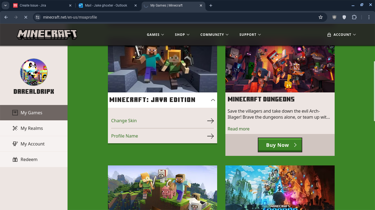
Task: Collapse the Minecraft: Java Edition section
Action: (x=213, y=100)
